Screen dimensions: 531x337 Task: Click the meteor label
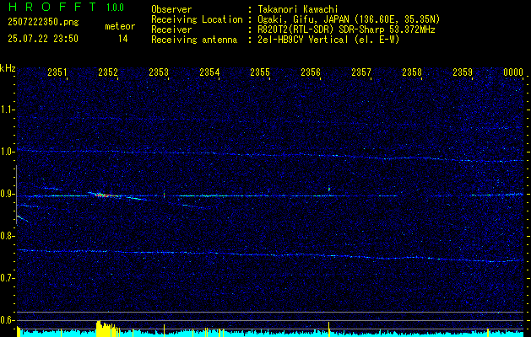(120, 26)
